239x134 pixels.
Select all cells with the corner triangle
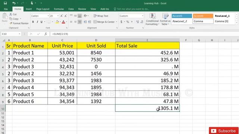click(4, 40)
